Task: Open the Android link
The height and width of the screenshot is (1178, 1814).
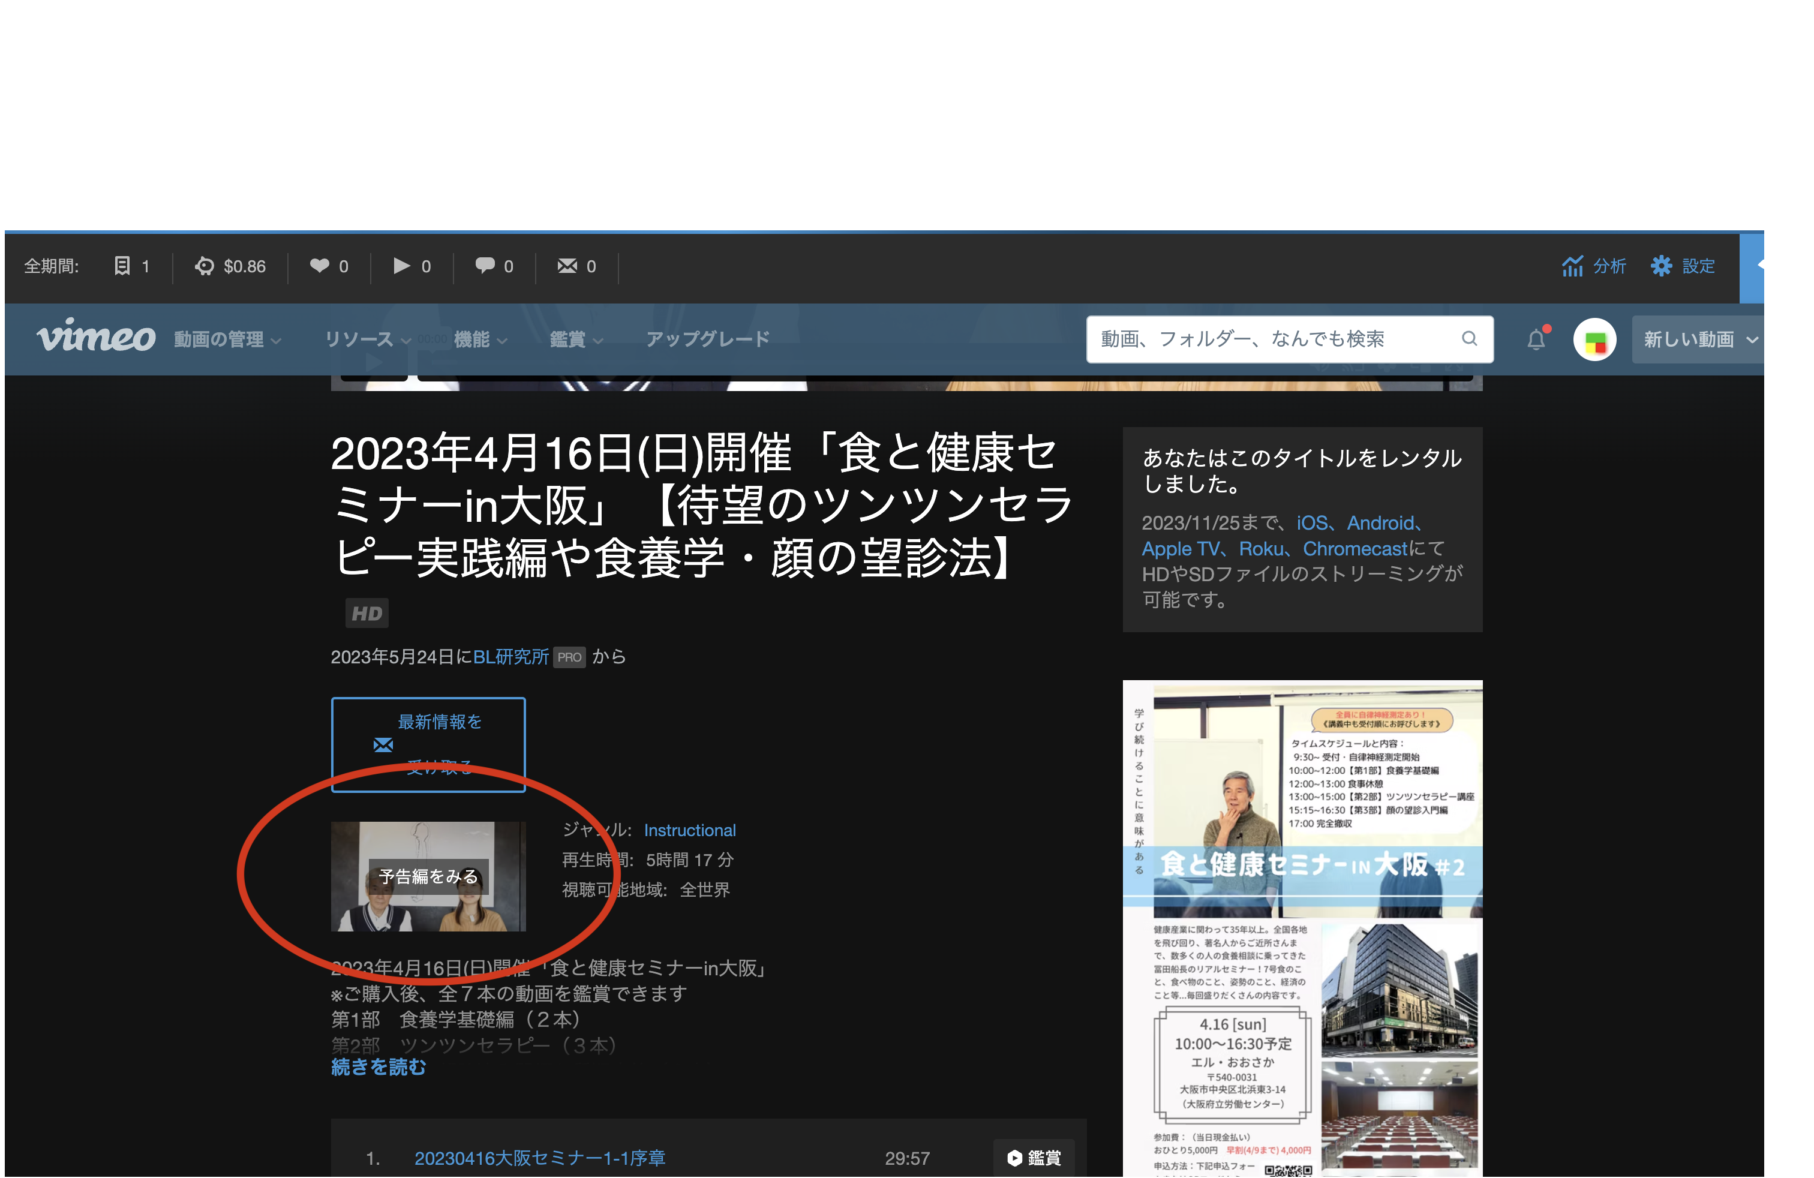Action: point(1380,522)
